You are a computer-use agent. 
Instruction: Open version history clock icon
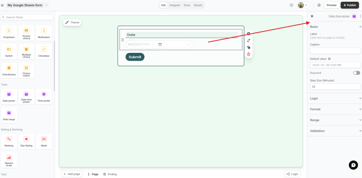291,5
